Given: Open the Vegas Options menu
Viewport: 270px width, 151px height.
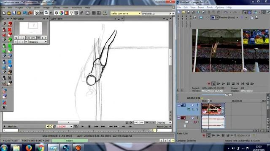Looking at the screenshot, I should 219,8.
